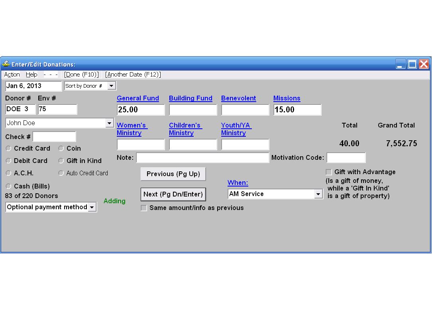
Task: Click the Children's Ministry amount field
Action: tap(193, 144)
